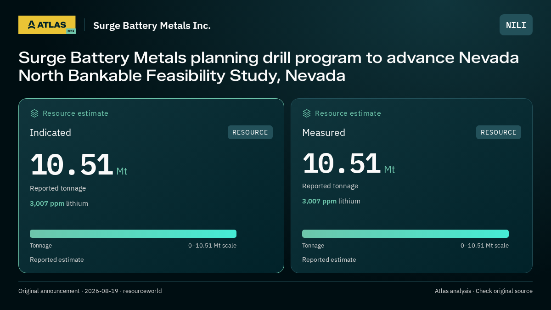This screenshot has width=551, height=310.
Task: Click "Reported estimate" in the Indicated card
Action: tap(57, 260)
